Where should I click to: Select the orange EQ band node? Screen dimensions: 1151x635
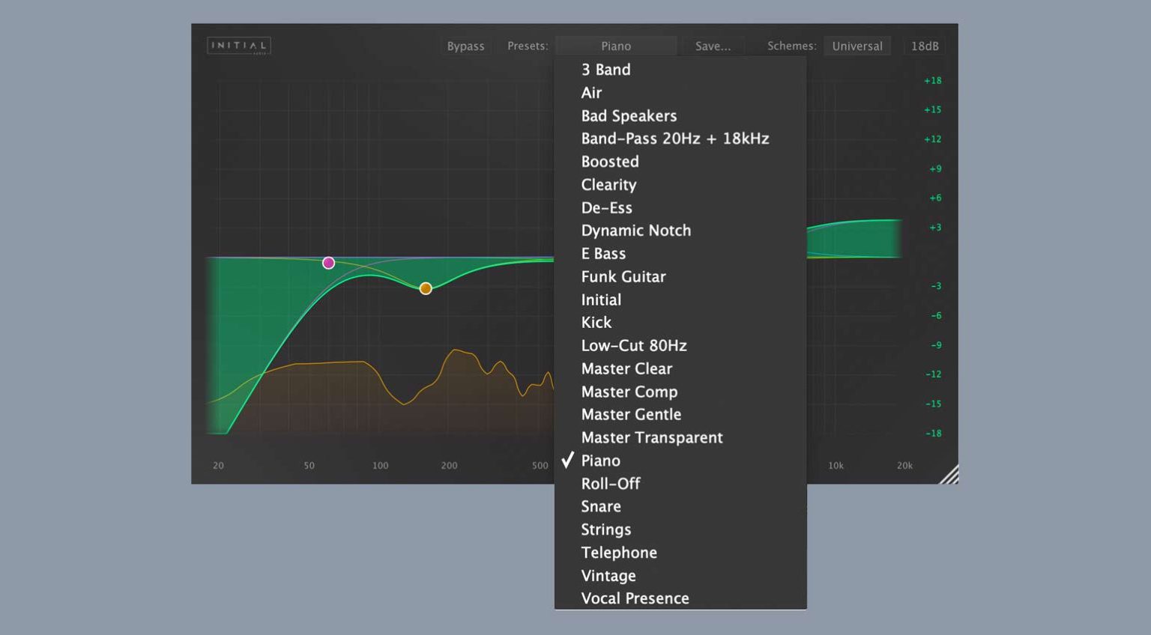point(426,288)
